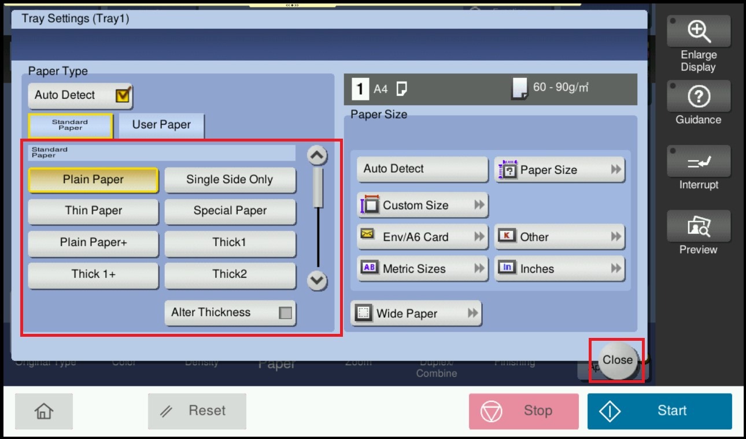Close the Tray Settings dialog

click(617, 360)
